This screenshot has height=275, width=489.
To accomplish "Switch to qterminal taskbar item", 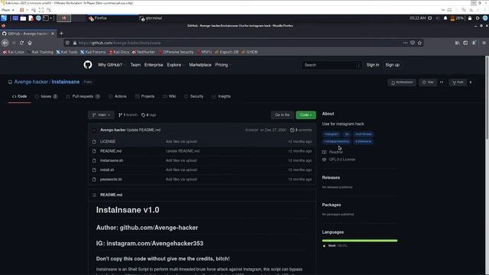I will [x=151, y=18].
